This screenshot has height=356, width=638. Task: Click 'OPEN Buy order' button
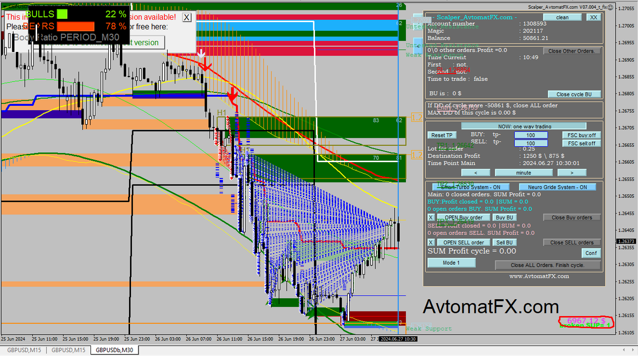pos(463,217)
